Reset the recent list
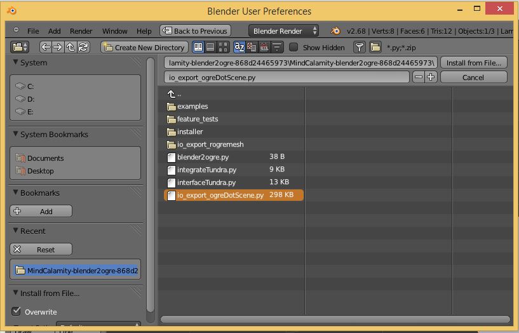Viewport: 519px width, 333px height. (x=41, y=249)
